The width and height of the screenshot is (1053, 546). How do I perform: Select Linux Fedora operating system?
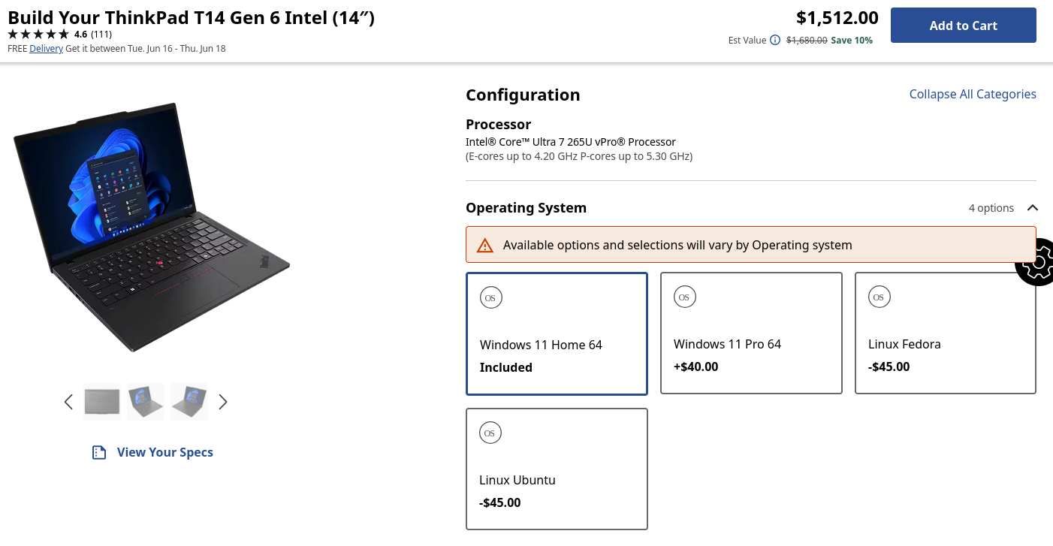[946, 333]
